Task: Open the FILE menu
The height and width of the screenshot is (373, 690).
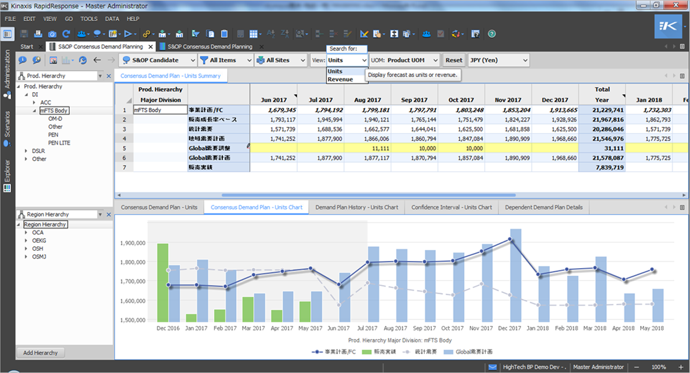Action: [x=10, y=19]
